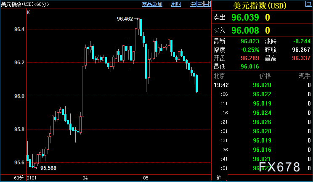Select the :11 tick row price 96.019
Viewport: 313px width, 182px height.
(x=262, y=104)
